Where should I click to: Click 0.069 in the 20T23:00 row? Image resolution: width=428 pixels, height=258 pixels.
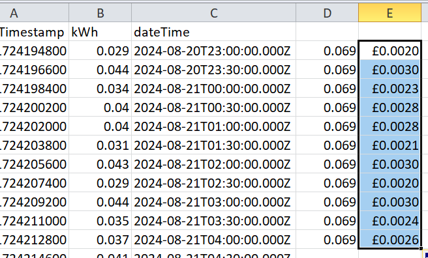pos(328,51)
